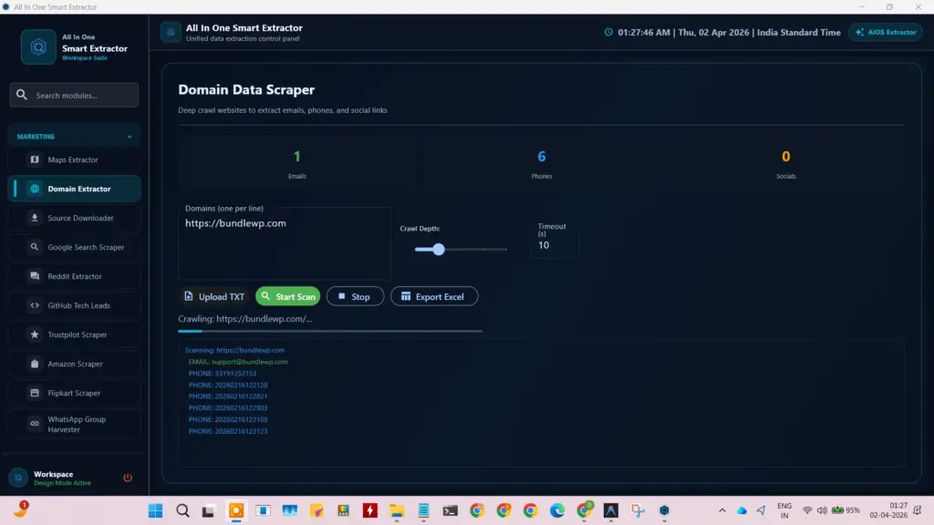The image size is (934, 525).
Task: Click the support@bundlewp.com email log line
Action: pos(238,362)
